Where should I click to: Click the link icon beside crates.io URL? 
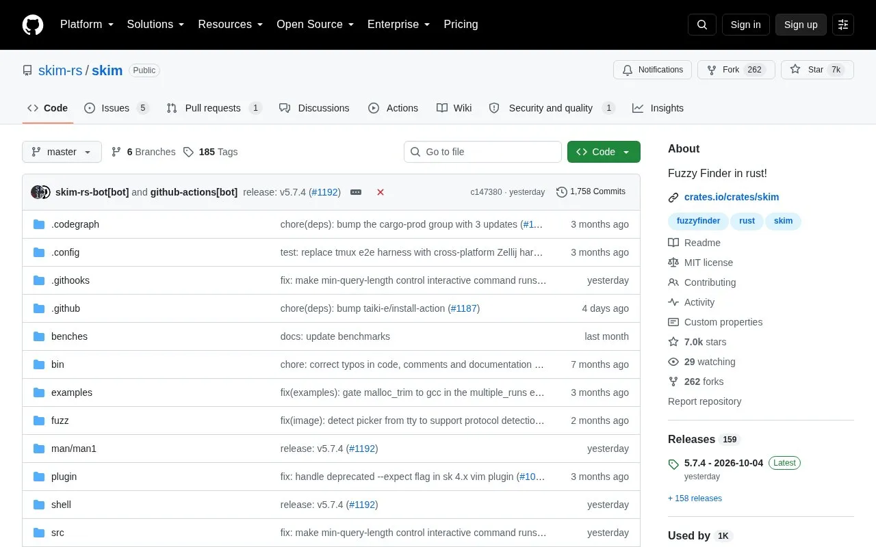click(x=673, y=198)
